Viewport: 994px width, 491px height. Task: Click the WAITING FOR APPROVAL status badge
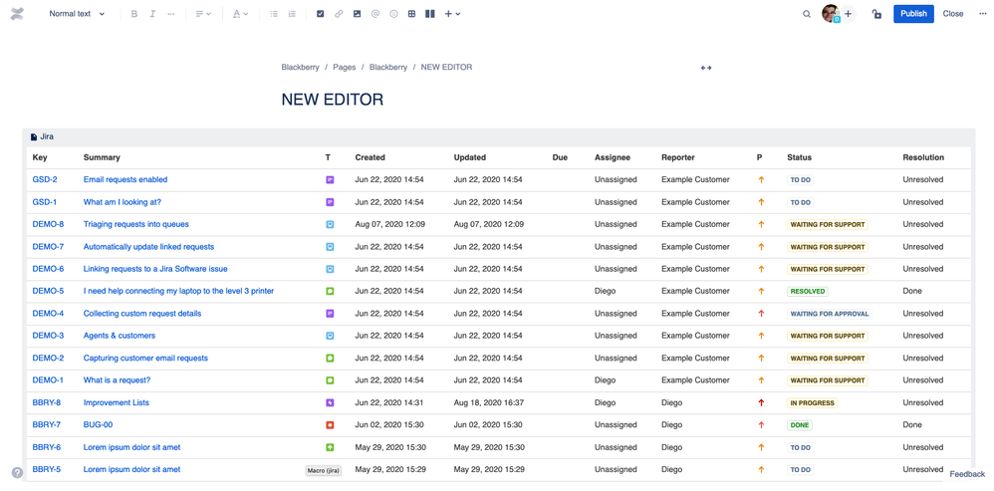pos(830,314)
